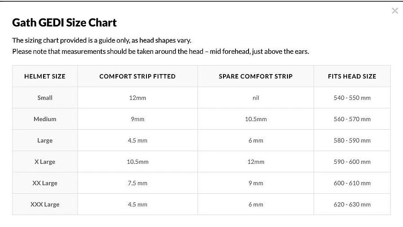Click the 560 - 570 mm head size
This screenshot has width=403, height=227.
point(352,119)
